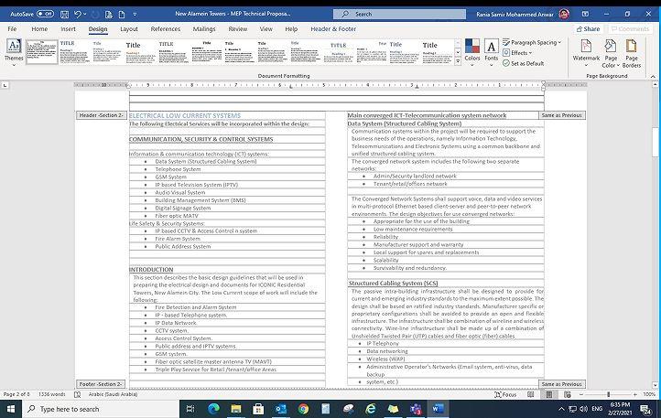Click the proofing check icon

coord(77,394)
